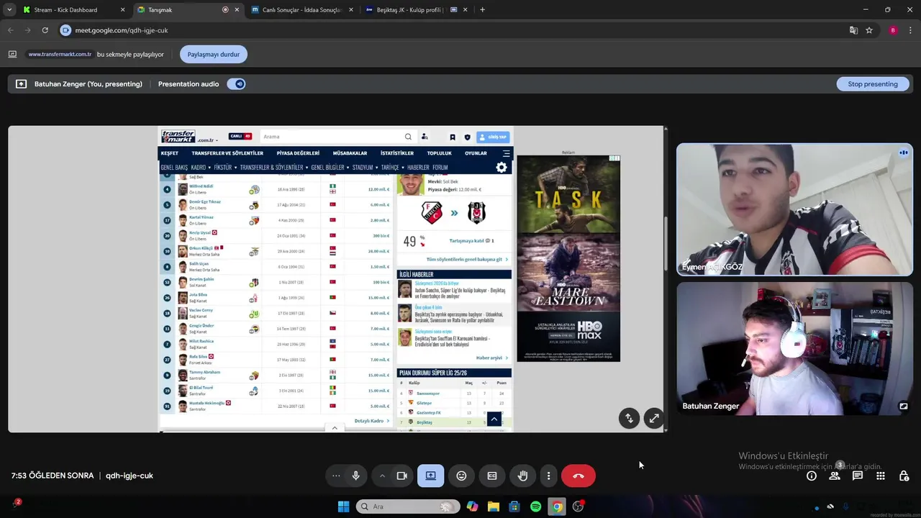This screenshot has height=518, width=921.
Task: Click the translate page icon in address bar
Action: coord(853,30)
